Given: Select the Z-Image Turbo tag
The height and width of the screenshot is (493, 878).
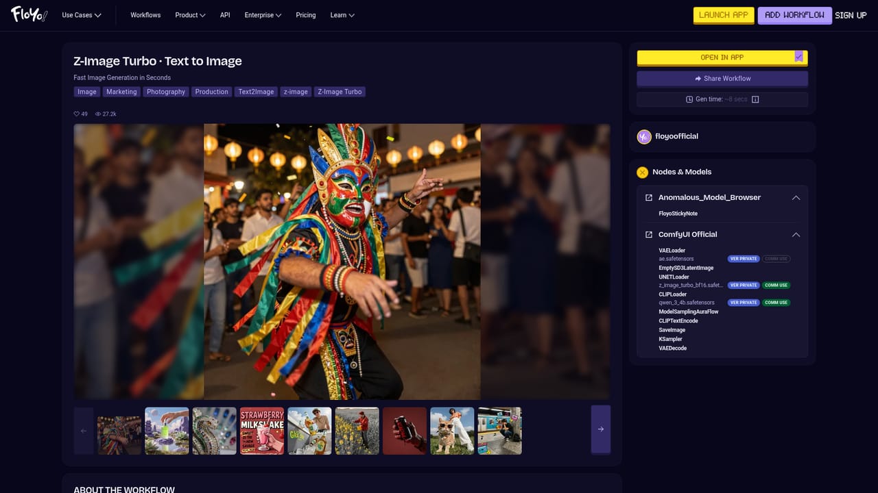Looking at the screenshot, I should point(340,92).
